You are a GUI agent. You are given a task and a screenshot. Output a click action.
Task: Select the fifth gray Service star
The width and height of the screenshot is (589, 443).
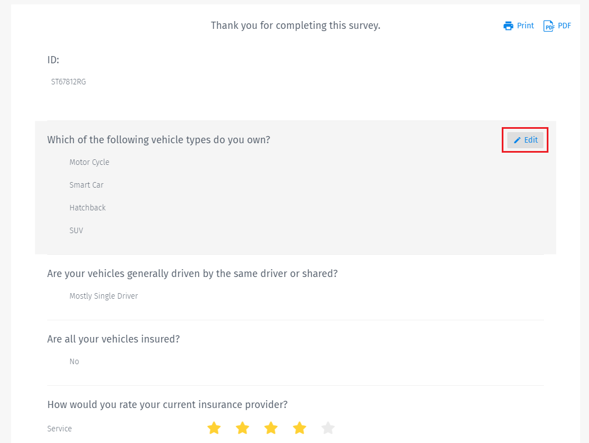(328, 428)
